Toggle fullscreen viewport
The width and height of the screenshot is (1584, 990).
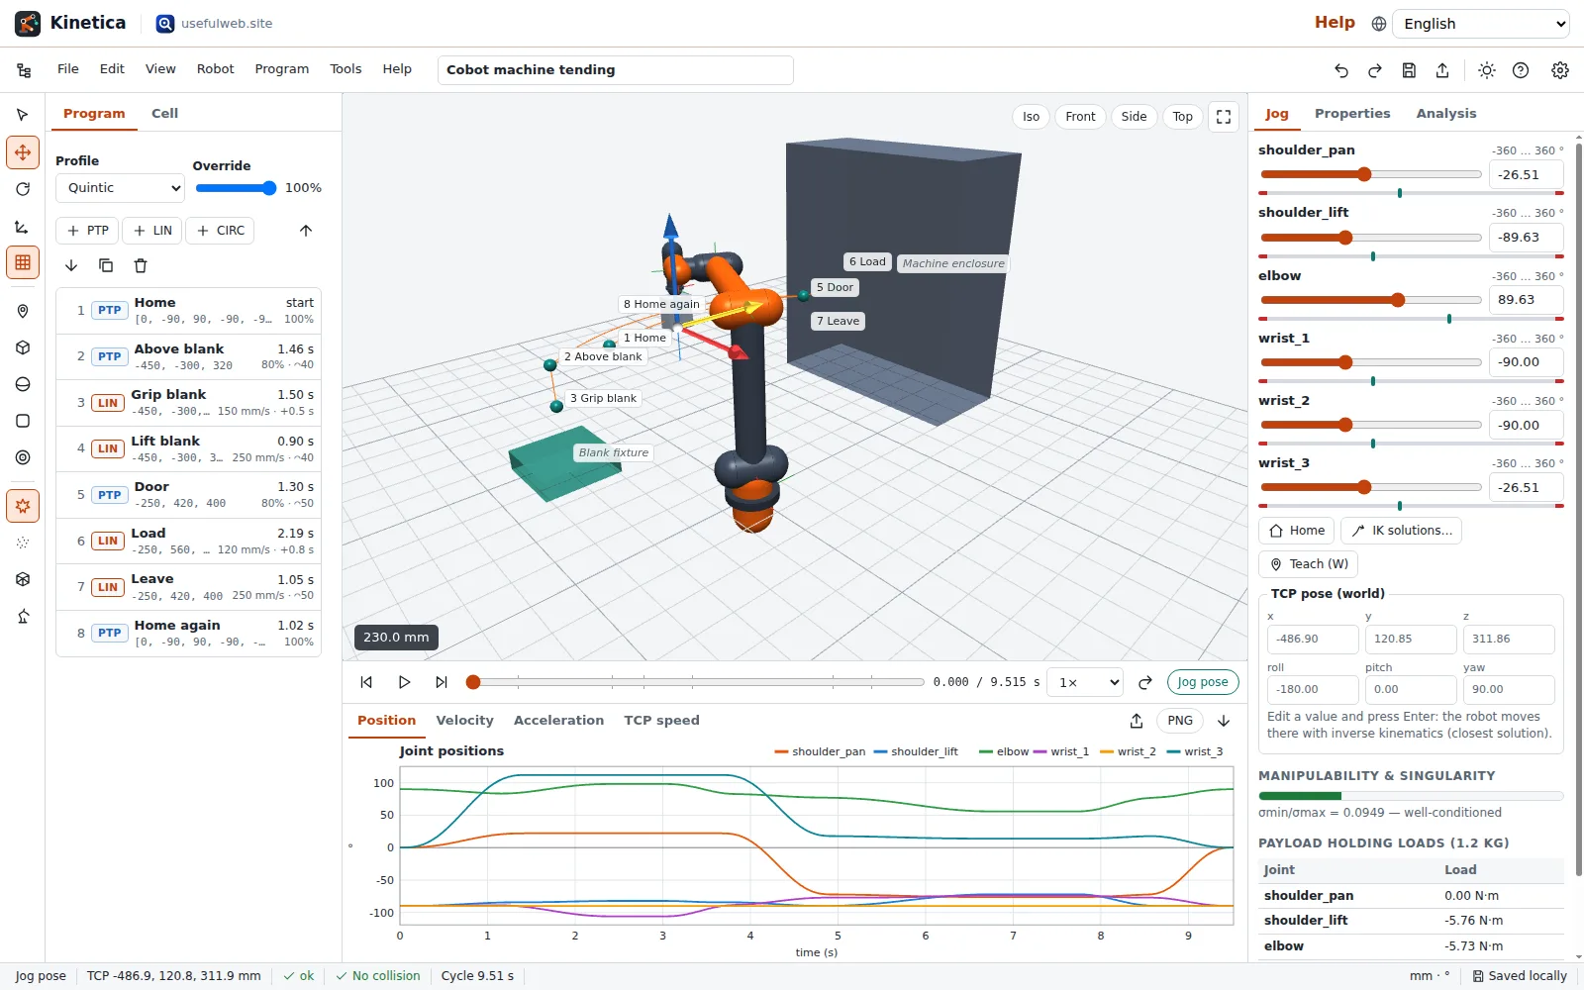(1224, 117)
